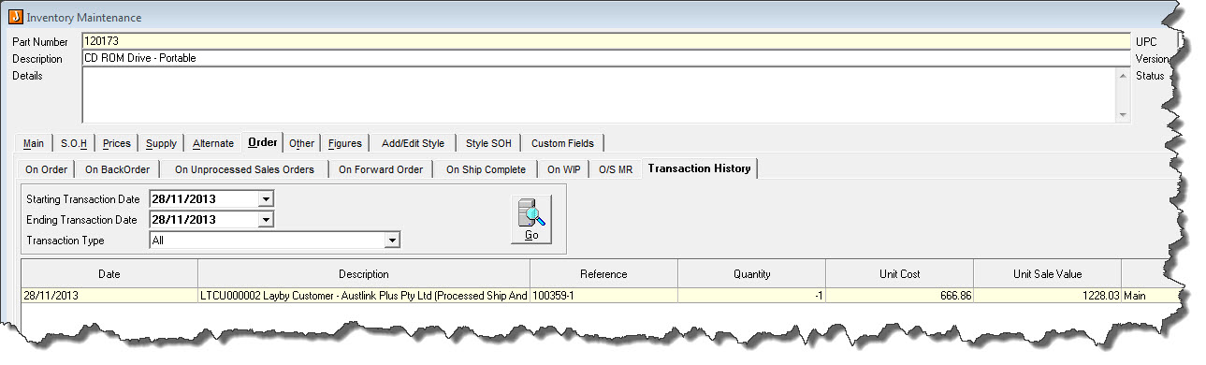1206x365 pixels.
Task: Select the On BackOrder sub-tab
Action: pos(117,169)
